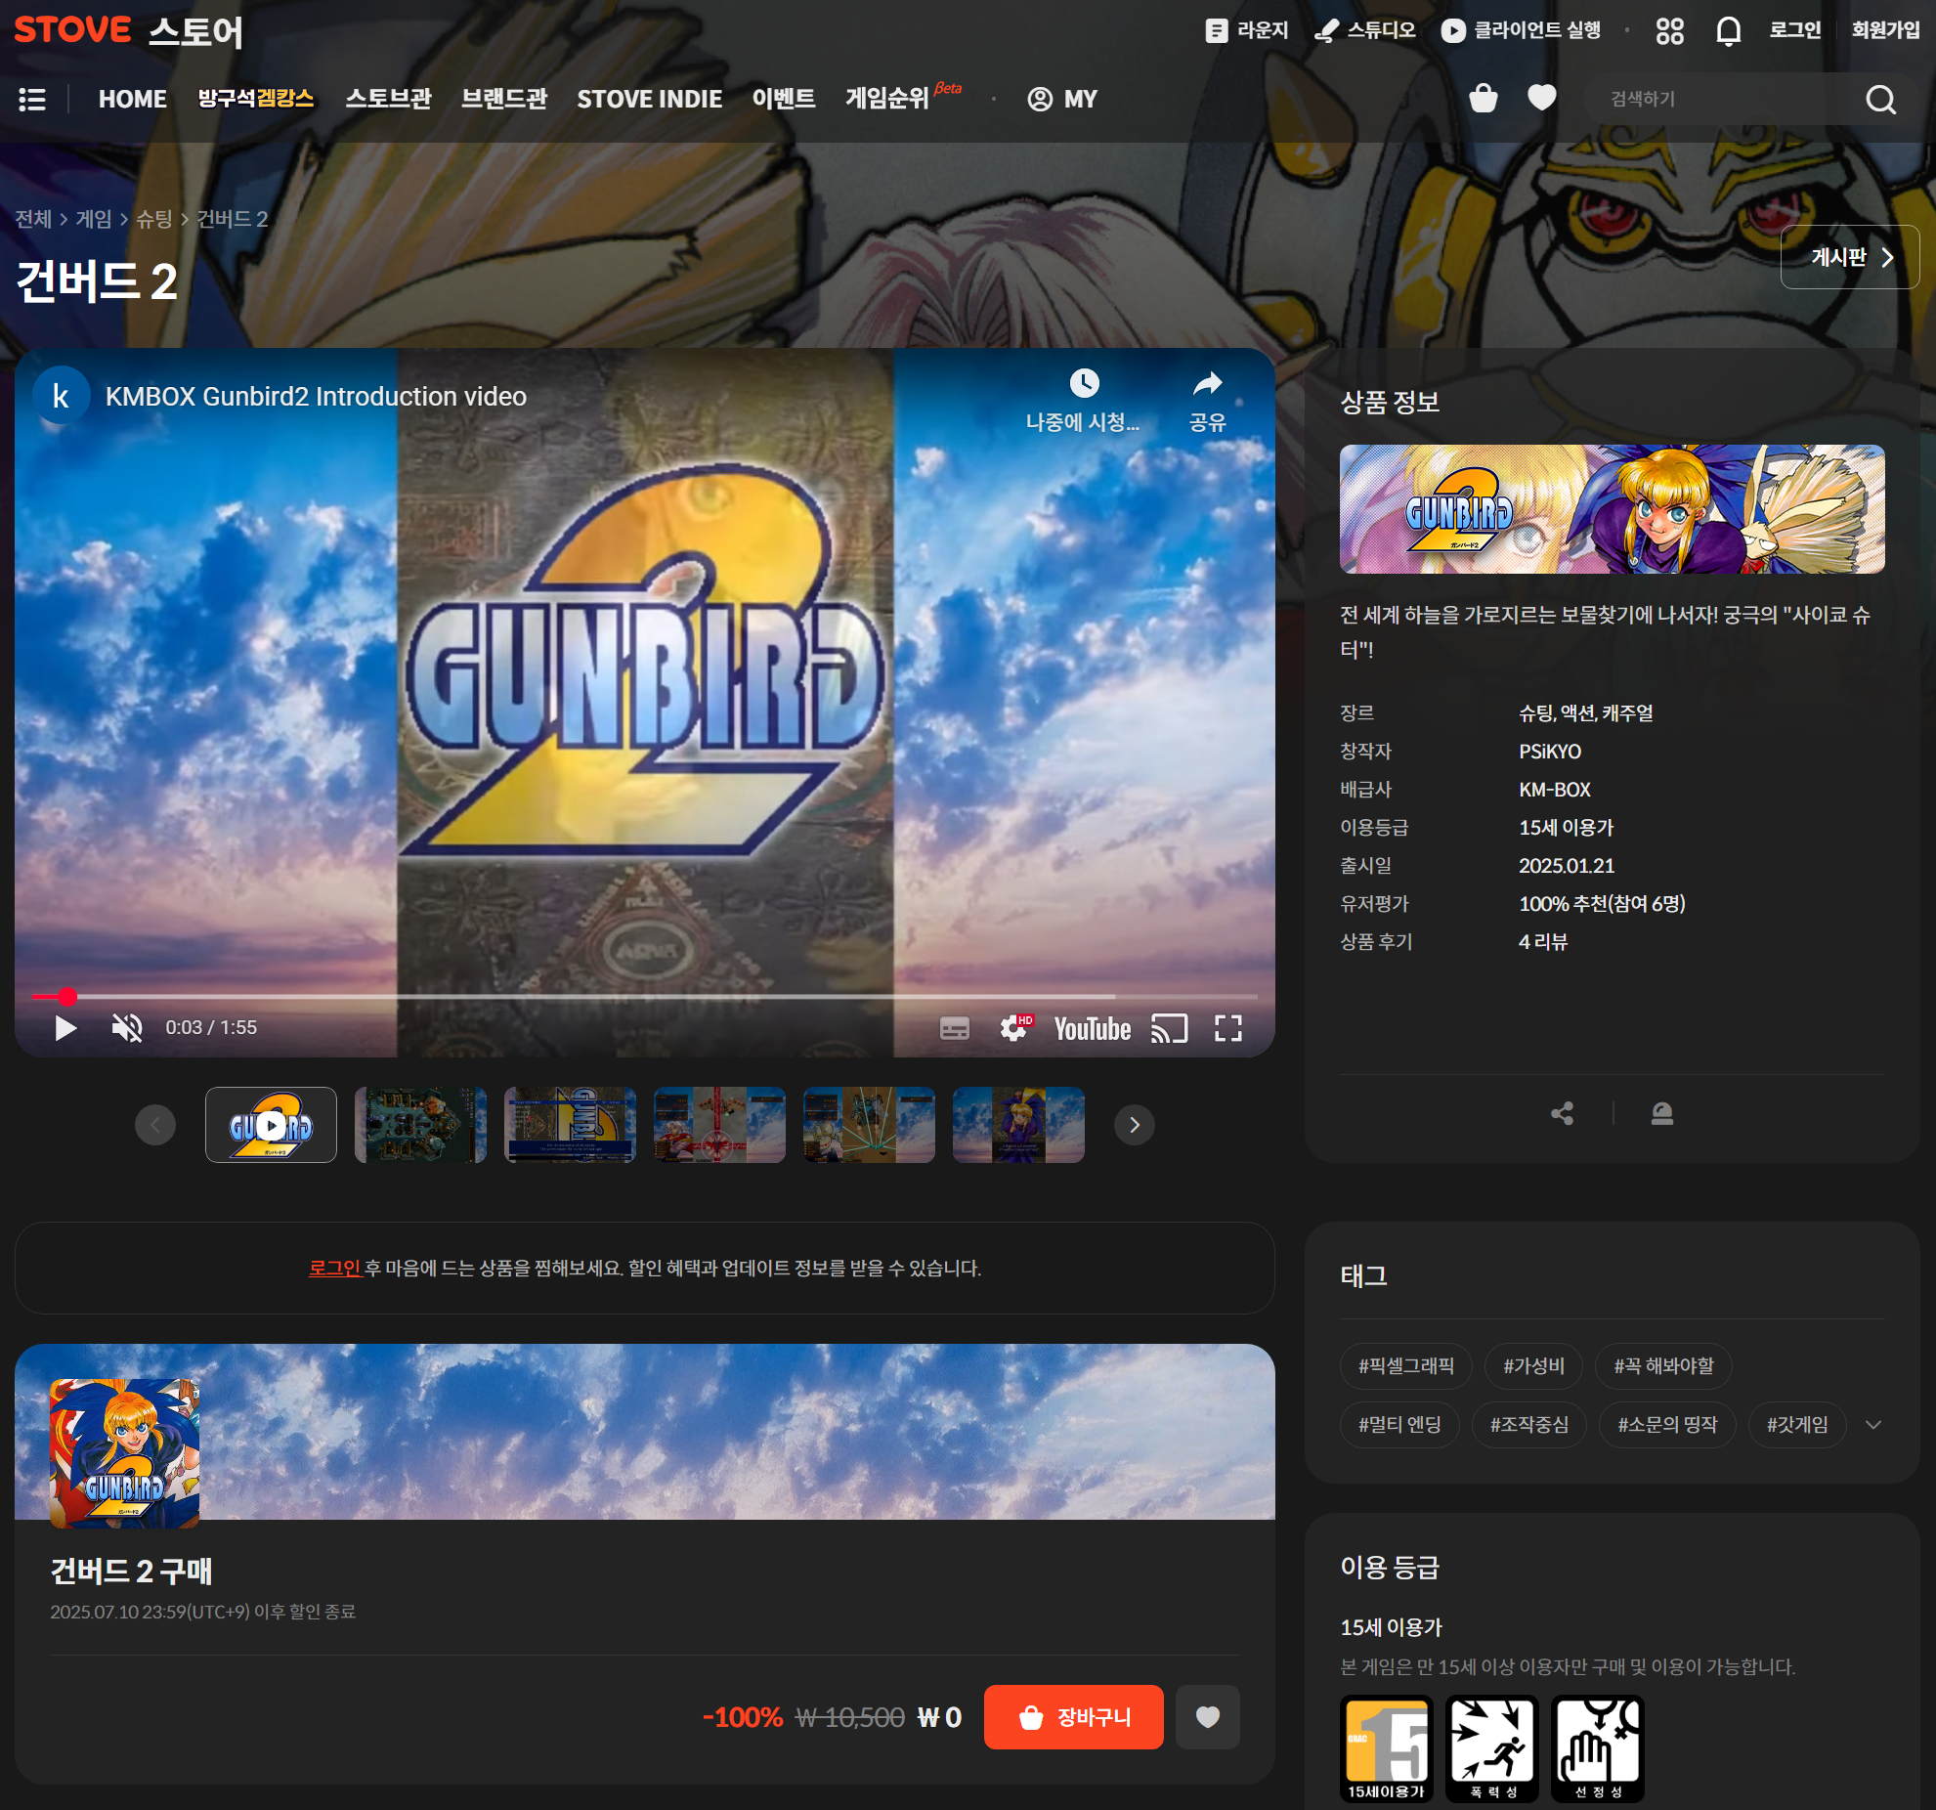Play the video

(x=65, y=1028)
